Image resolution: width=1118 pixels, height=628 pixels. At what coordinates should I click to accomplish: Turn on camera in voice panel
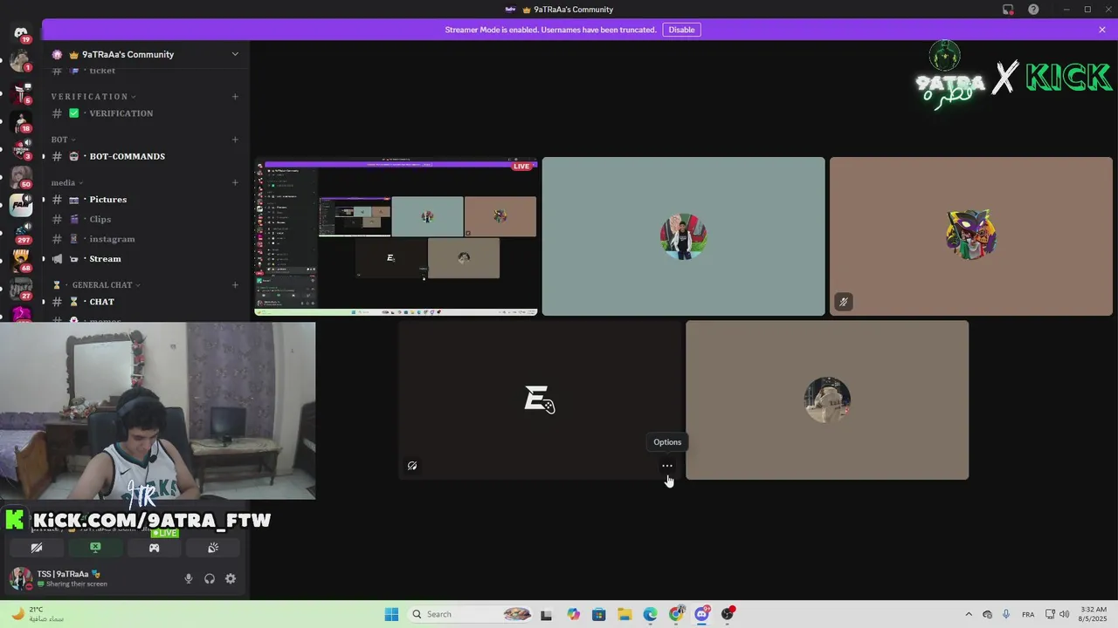[37, 548]
